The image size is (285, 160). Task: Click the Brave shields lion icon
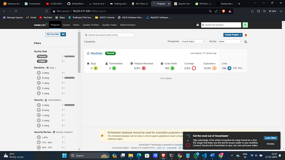tap(224, 11)
